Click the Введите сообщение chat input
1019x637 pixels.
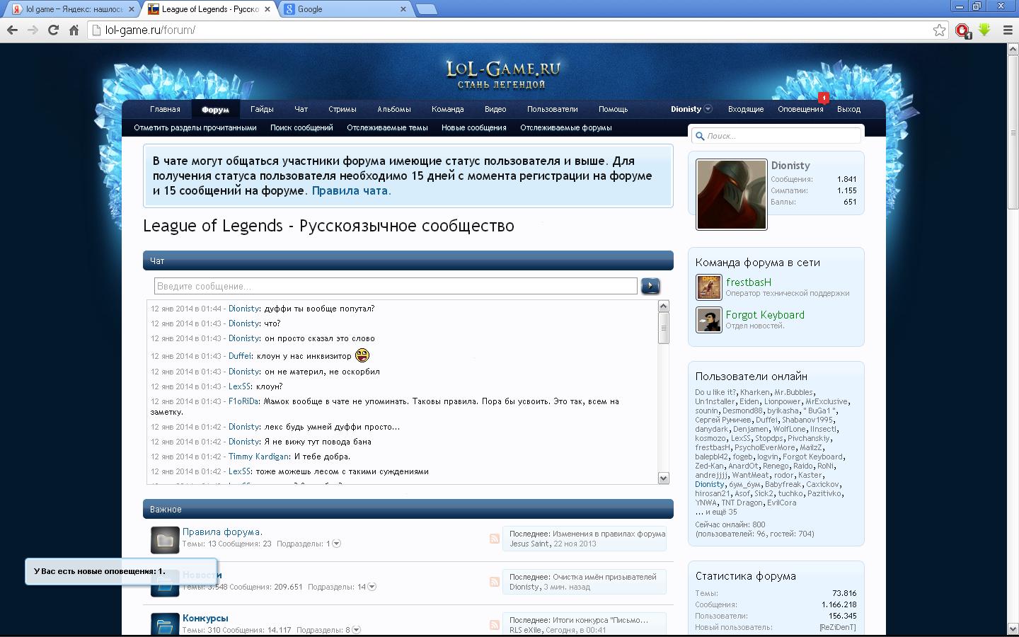396,286
